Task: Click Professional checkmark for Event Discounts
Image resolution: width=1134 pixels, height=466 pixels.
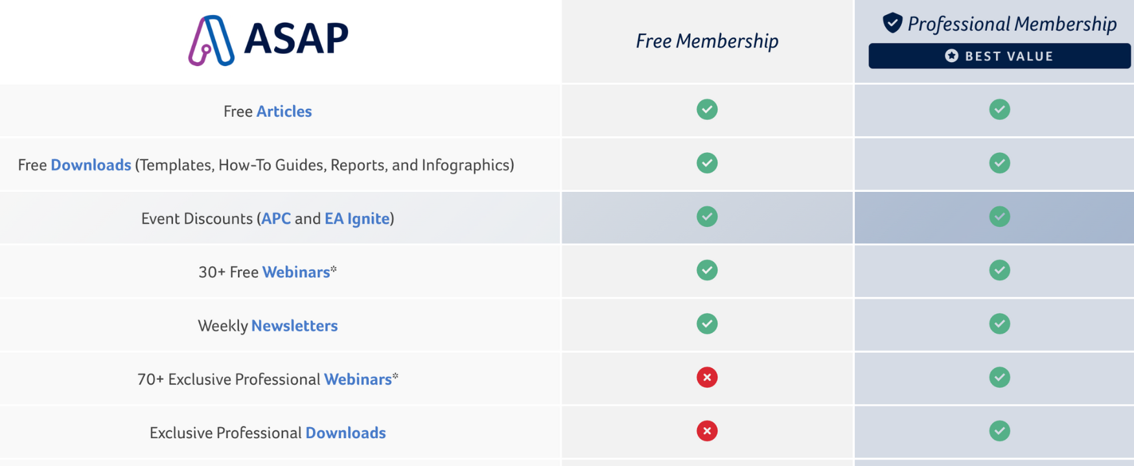Action: point(999,216)
